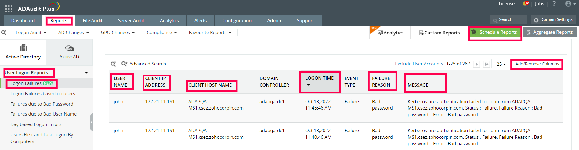This screenshot has width=579, height=150.
Task: Open the AD Changes dropdown menu
Action: coord(74,33)
